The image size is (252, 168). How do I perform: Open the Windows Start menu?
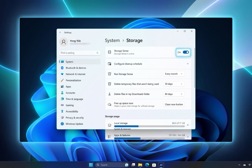91,165
